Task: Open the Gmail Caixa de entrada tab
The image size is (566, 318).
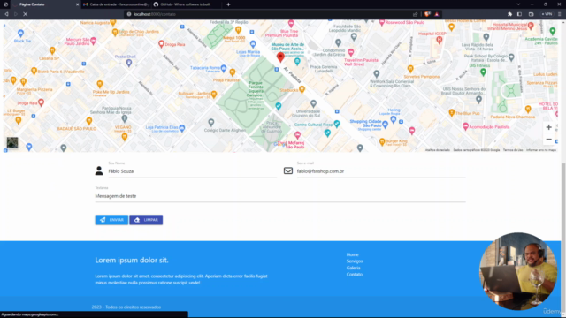Action: pos(116,4)
